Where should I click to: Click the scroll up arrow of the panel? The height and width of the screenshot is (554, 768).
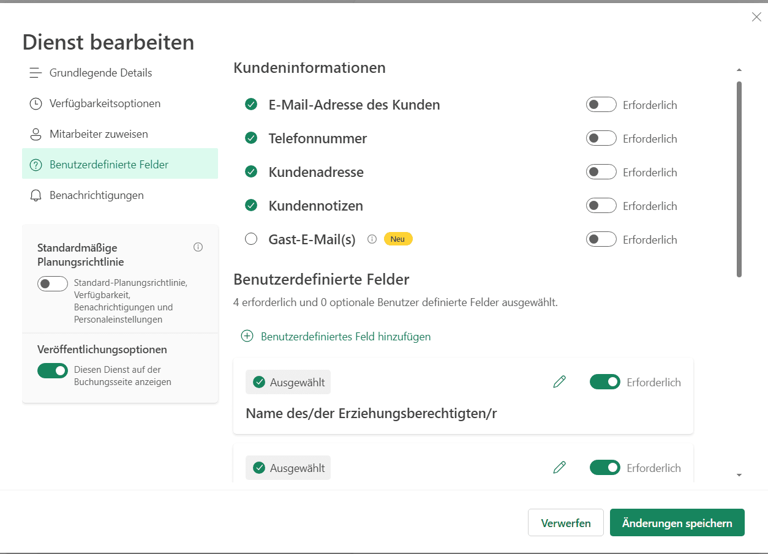pos(739,70)
